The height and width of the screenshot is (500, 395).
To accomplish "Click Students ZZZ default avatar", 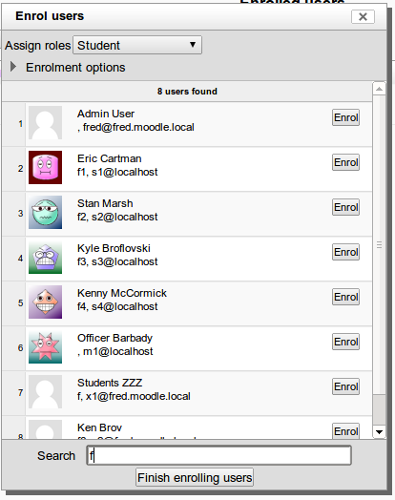I will point(45,392).
